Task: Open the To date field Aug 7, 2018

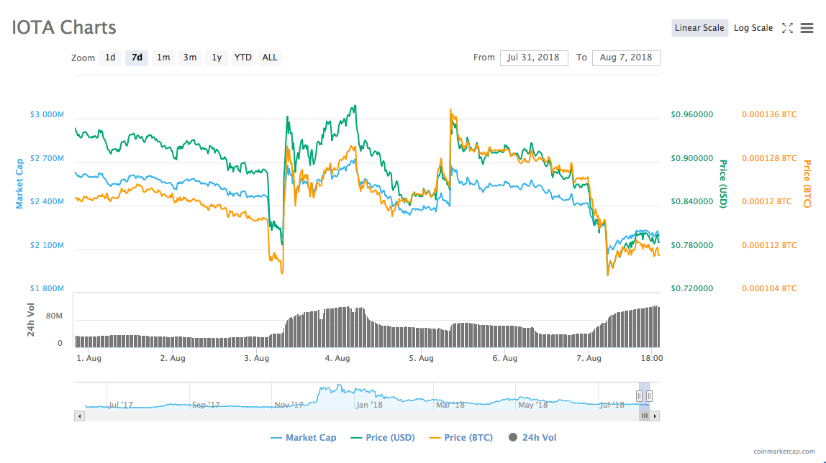Action: (x=626, y=58)
